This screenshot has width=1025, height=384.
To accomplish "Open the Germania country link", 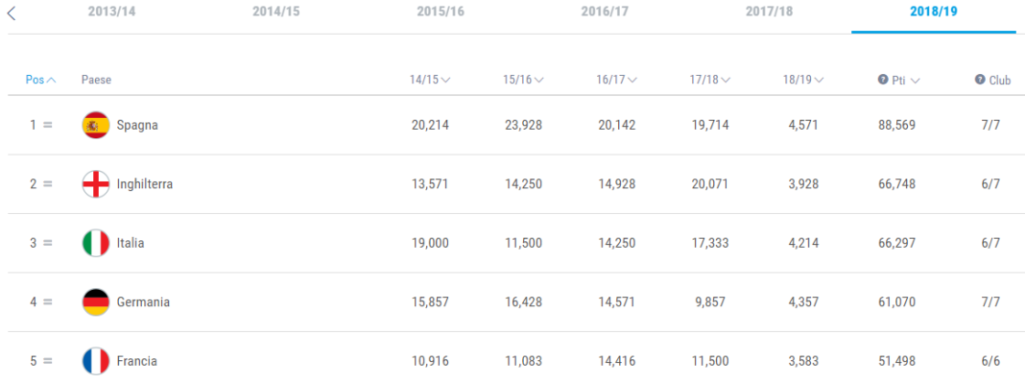I will tap(143, 302).
